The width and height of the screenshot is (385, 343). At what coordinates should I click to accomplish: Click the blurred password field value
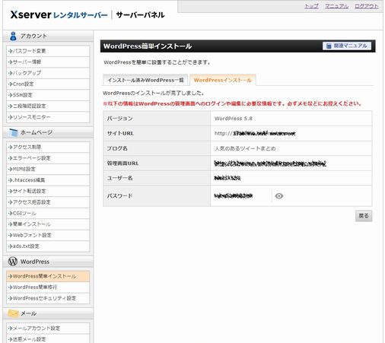tap(234, 195)
